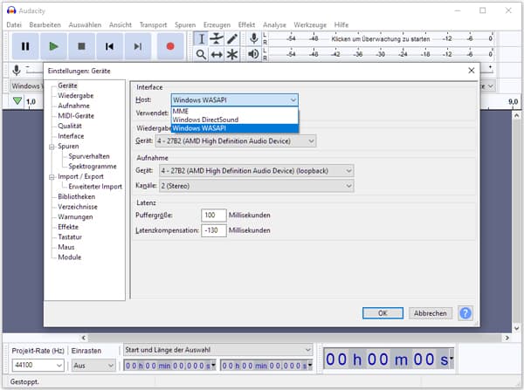Click the Puffergröße input field
The height and width of the screenshot is (390, 524).
point(214,215)
